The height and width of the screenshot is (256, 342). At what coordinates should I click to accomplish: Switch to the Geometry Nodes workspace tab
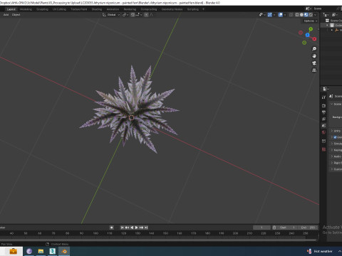(172, 9)
